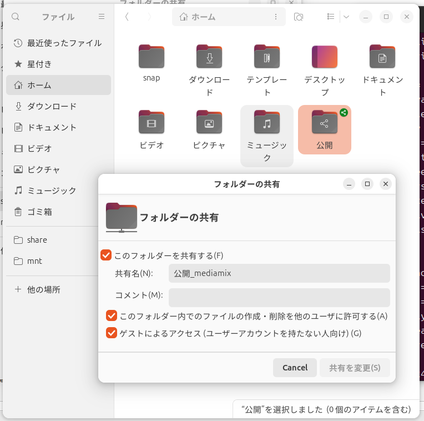Click the search icon in Files sidebar

coord(16,17)
